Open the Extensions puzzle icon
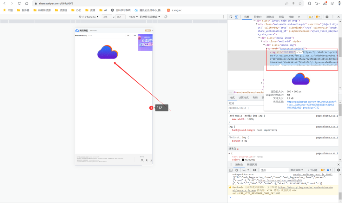The height and width of the screenshot is (203, 342). pos(309,3)
